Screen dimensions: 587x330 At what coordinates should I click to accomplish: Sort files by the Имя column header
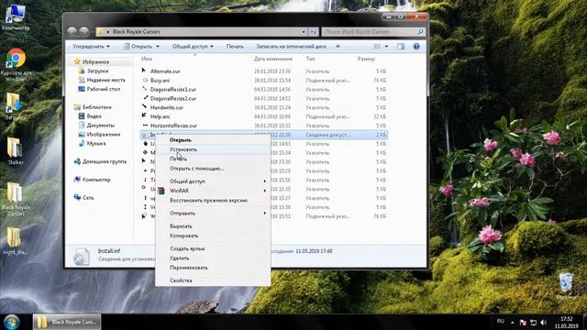tap(147, 59)
